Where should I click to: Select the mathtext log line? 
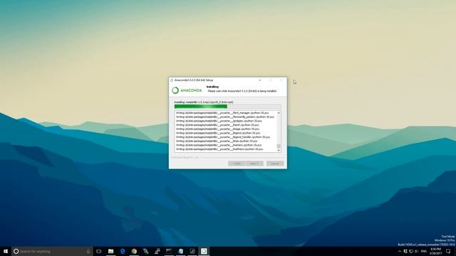(219, 149)
